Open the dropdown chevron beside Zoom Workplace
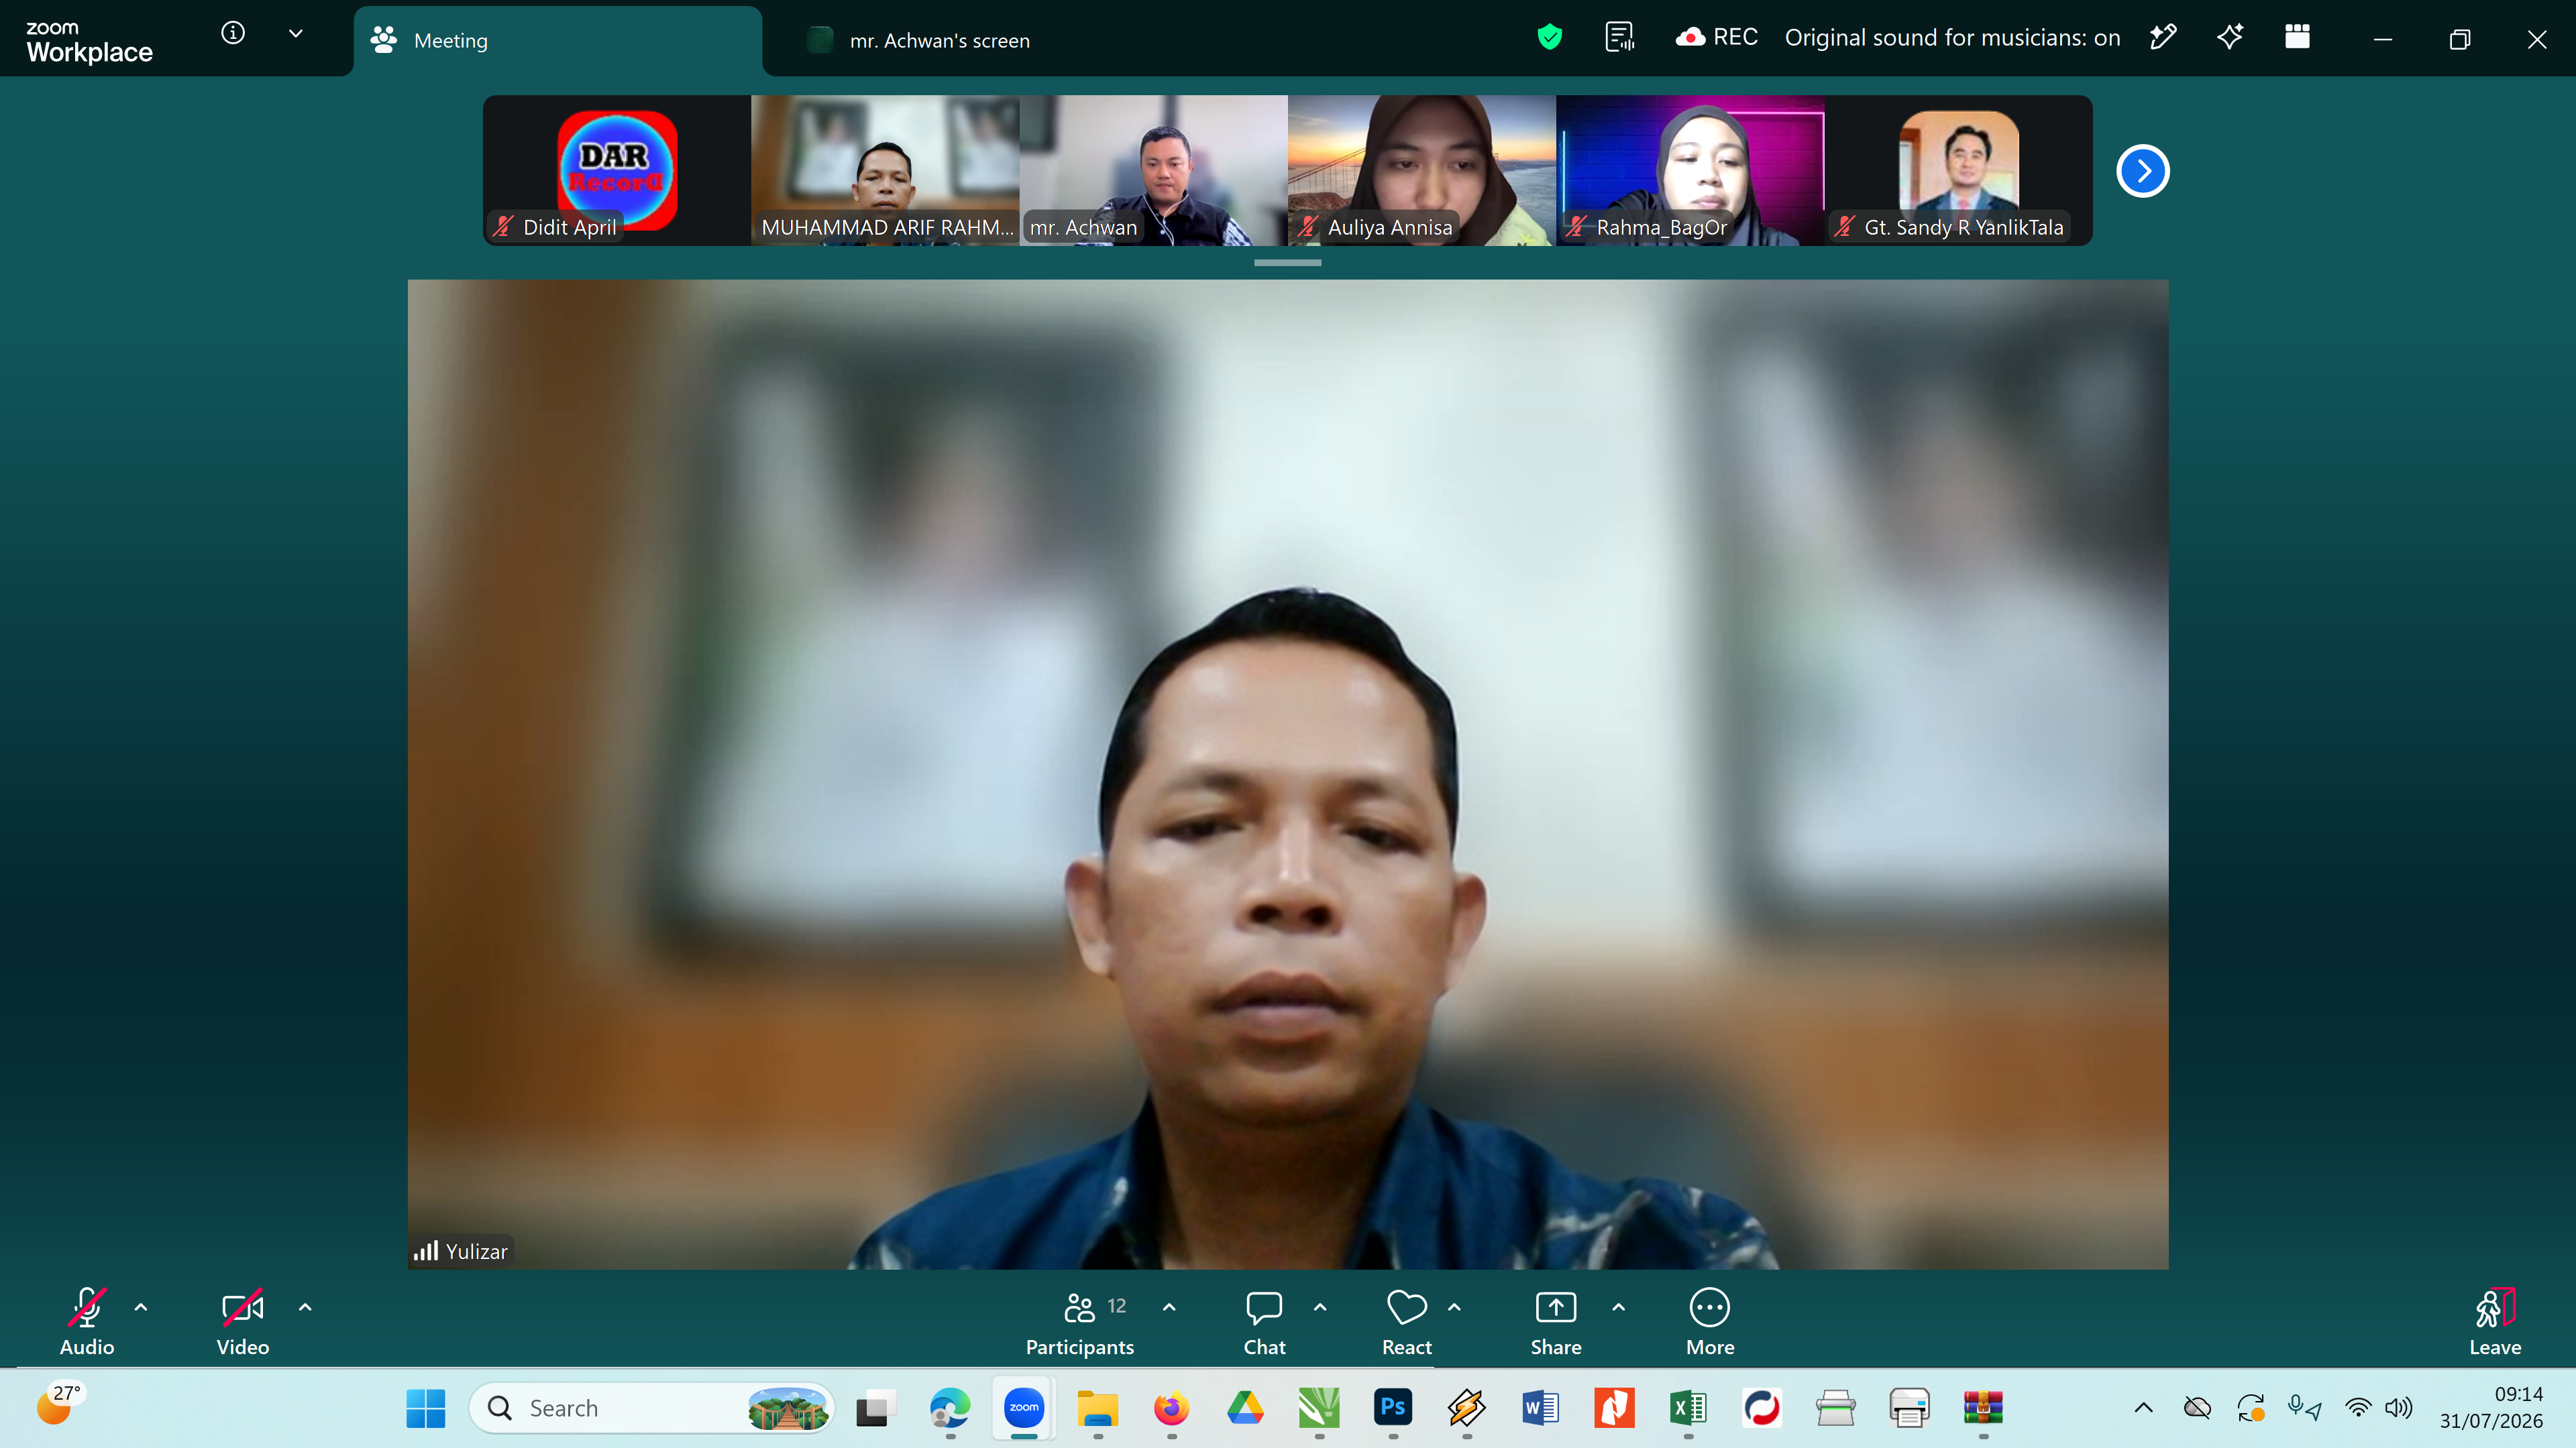This screenshot has width=2576, height=1448. click(x=296, y=33)
